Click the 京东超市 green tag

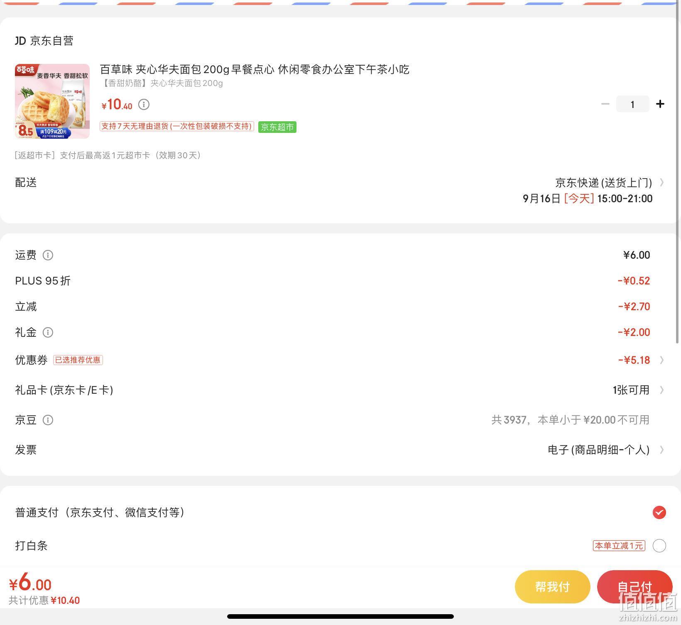click(x=277, y=127)
